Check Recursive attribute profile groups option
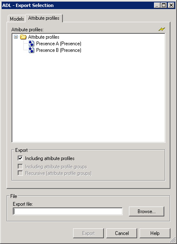The image size is (177, 244). (x=20, y=173)
